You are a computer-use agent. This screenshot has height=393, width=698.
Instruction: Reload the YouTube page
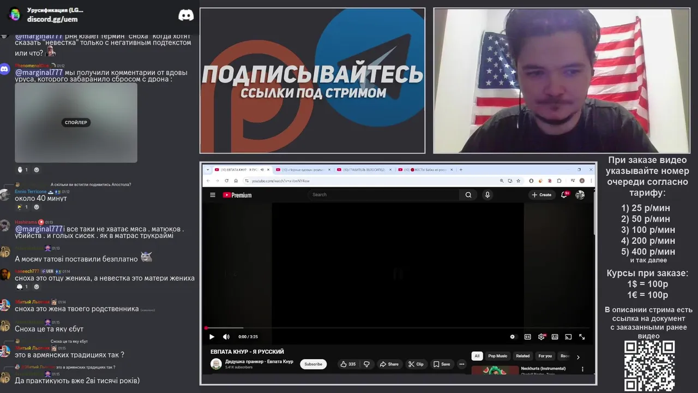(226, 181)
